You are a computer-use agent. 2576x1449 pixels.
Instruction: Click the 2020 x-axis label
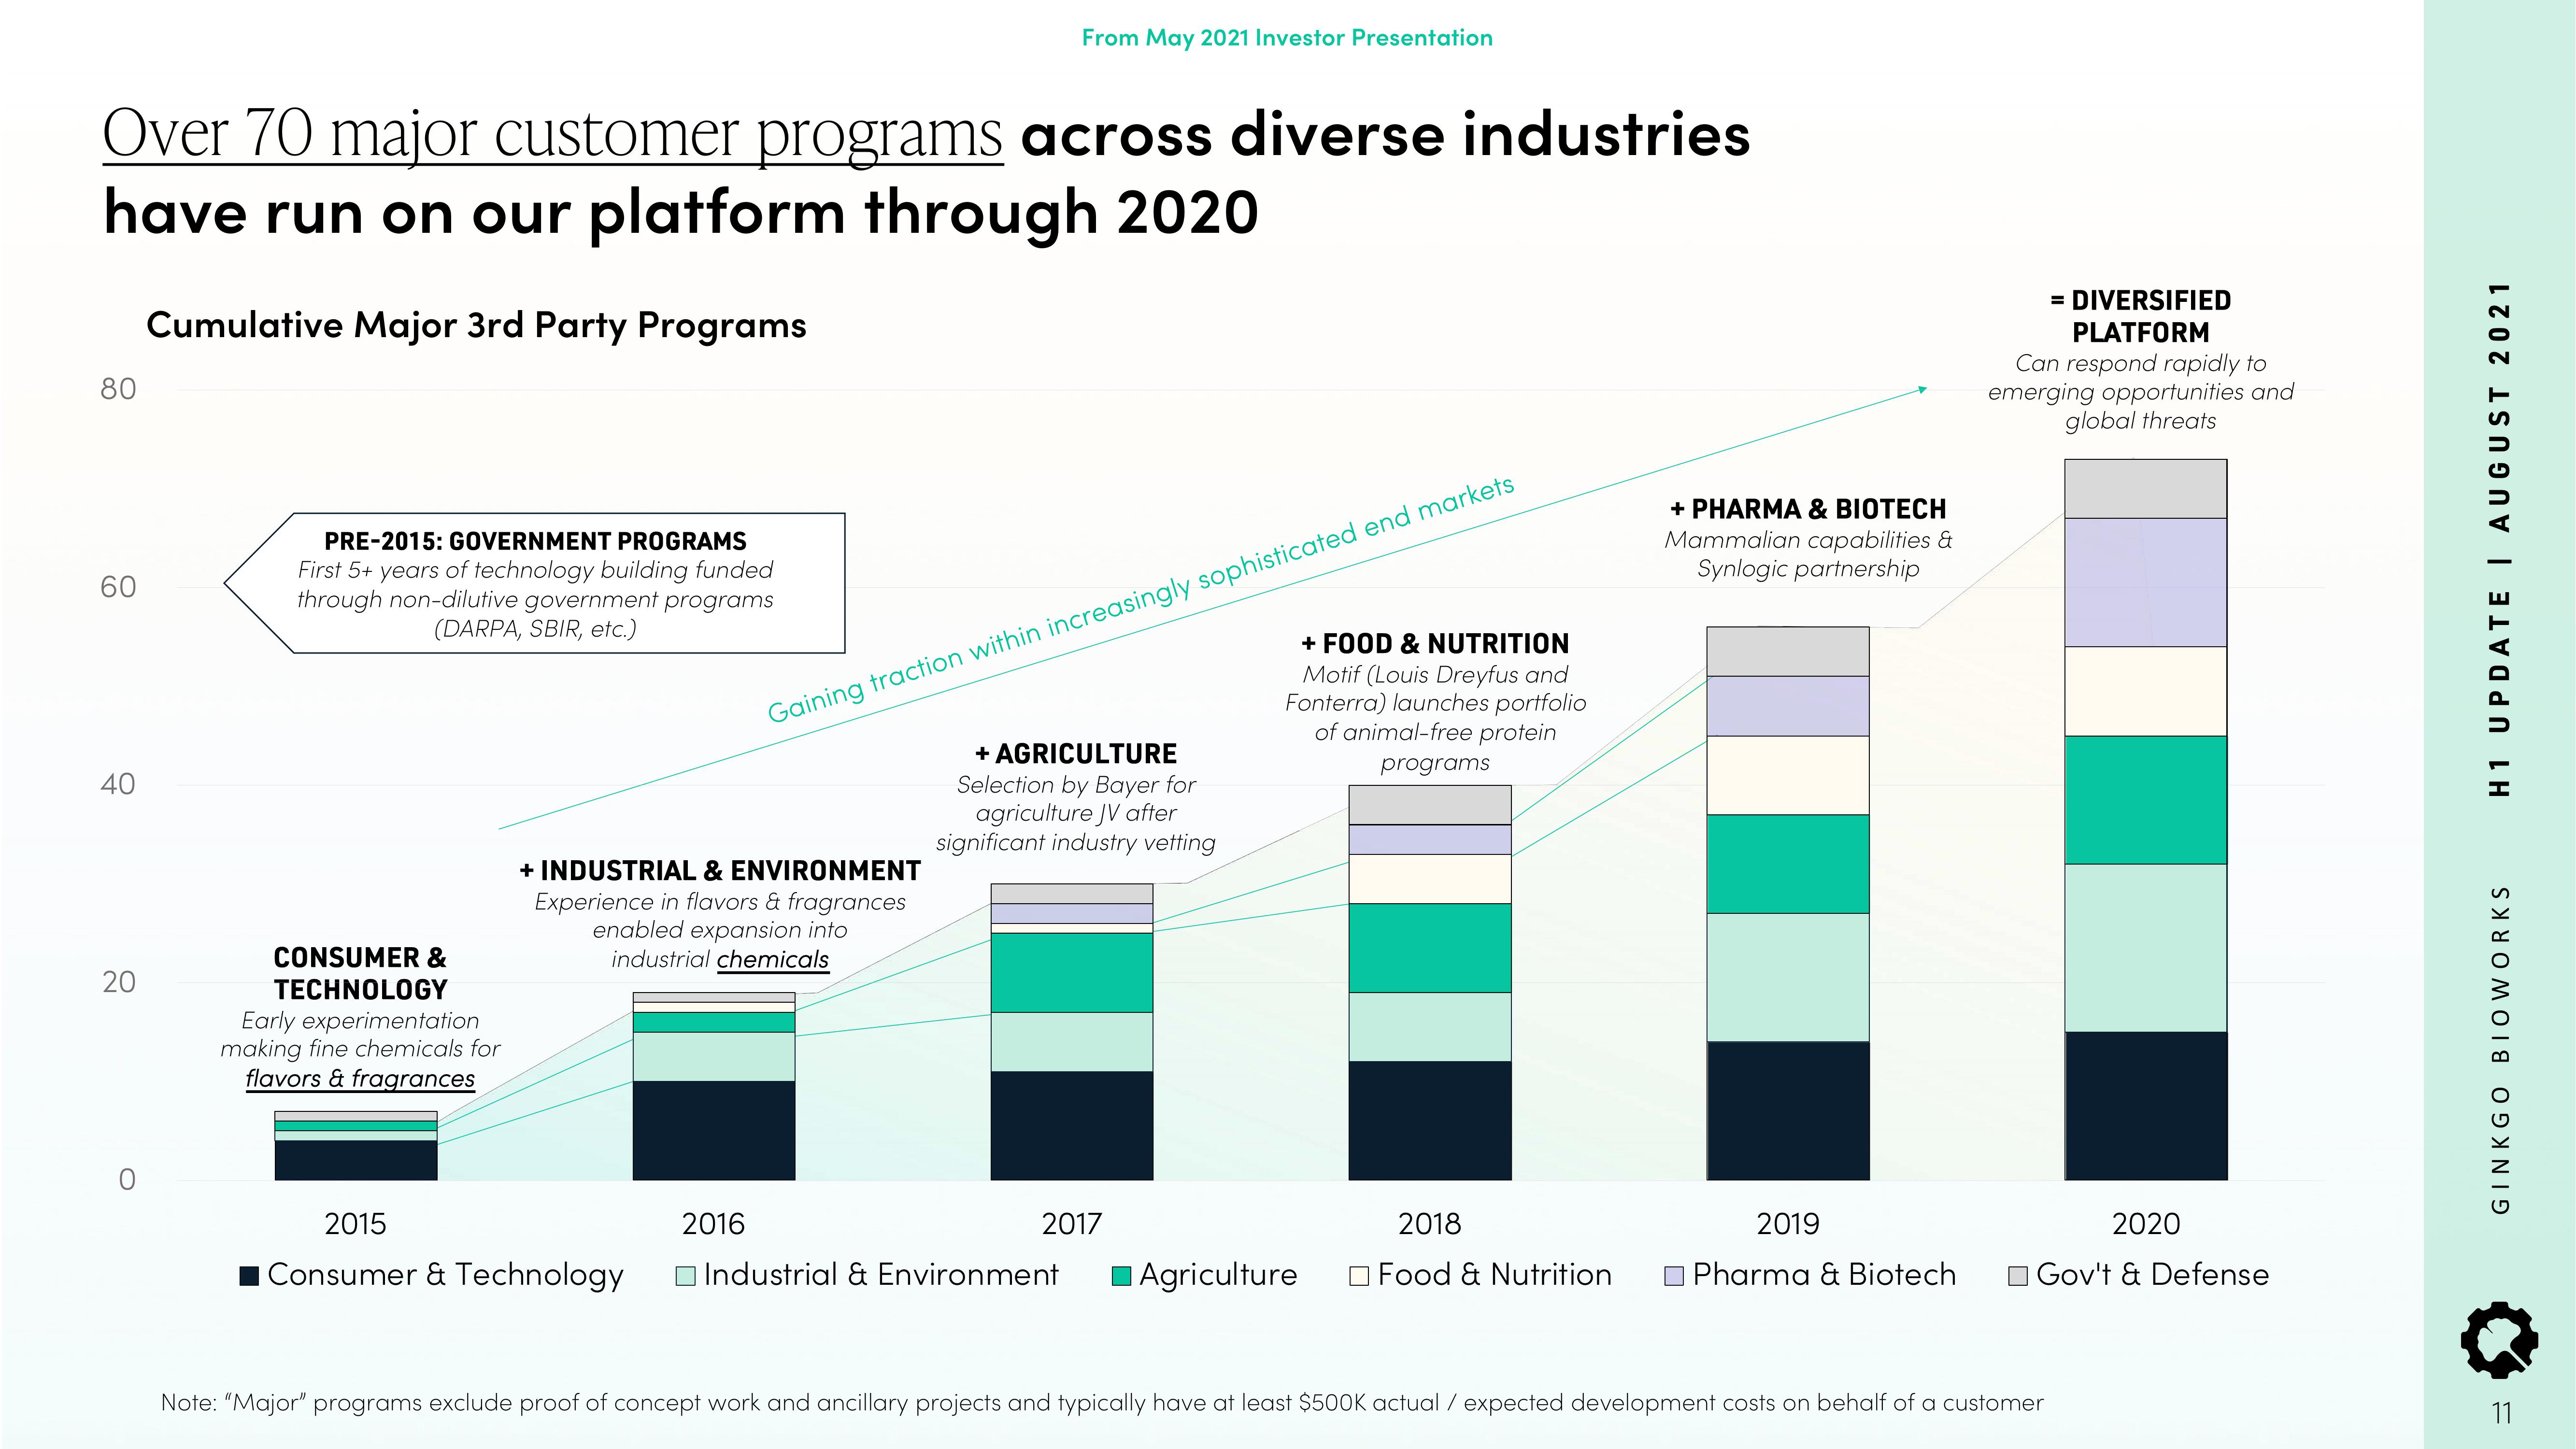[2146, 1224]
